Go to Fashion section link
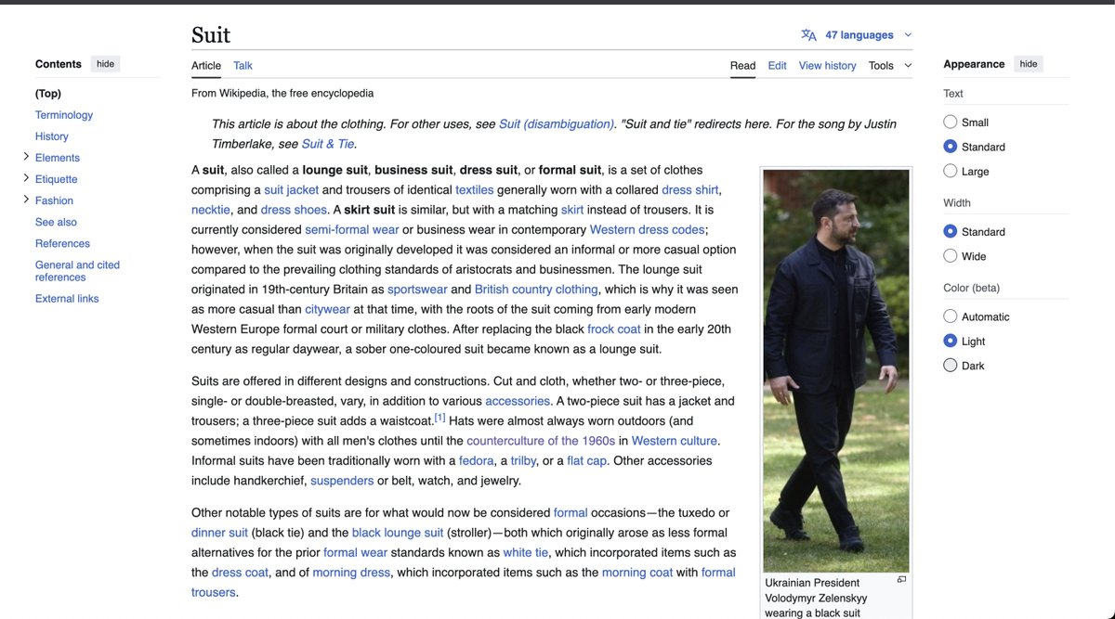Screen dimensions: 1115x619 [54, 200]
